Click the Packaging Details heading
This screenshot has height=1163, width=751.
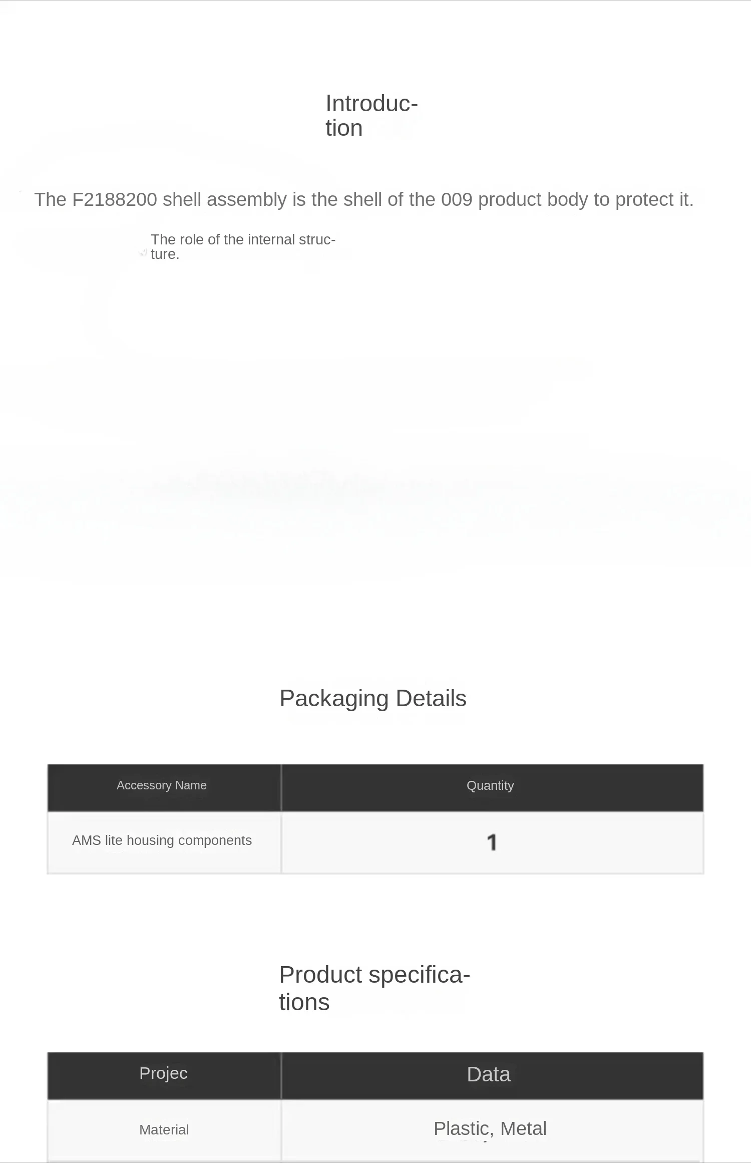pos(373,698)
